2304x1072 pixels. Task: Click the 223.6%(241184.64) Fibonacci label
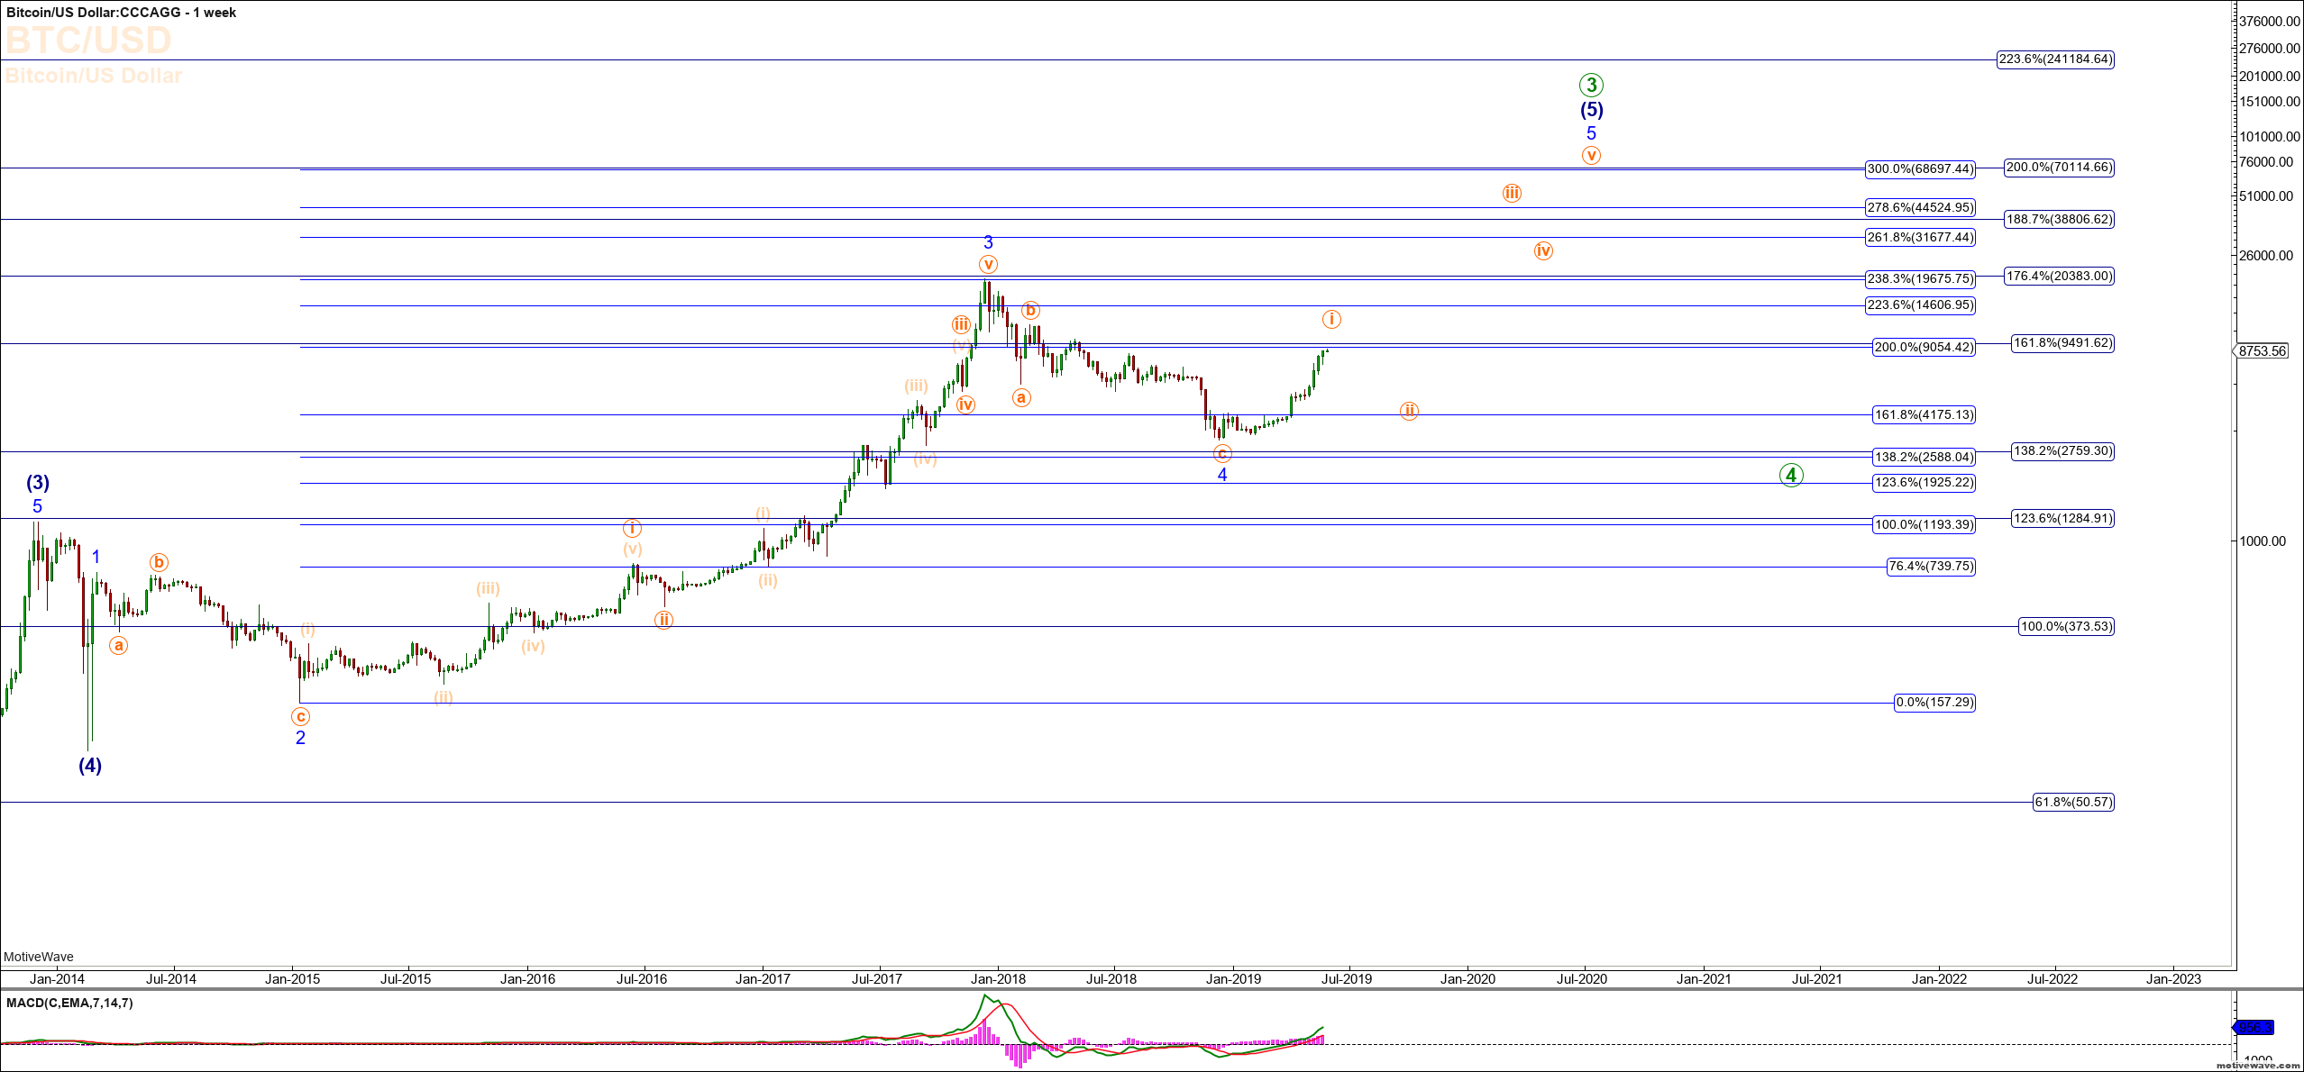[2055, 59]
